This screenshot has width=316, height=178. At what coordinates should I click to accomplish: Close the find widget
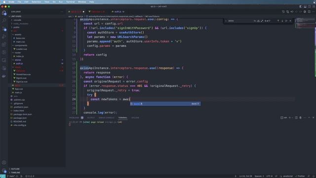coord(290,21)
